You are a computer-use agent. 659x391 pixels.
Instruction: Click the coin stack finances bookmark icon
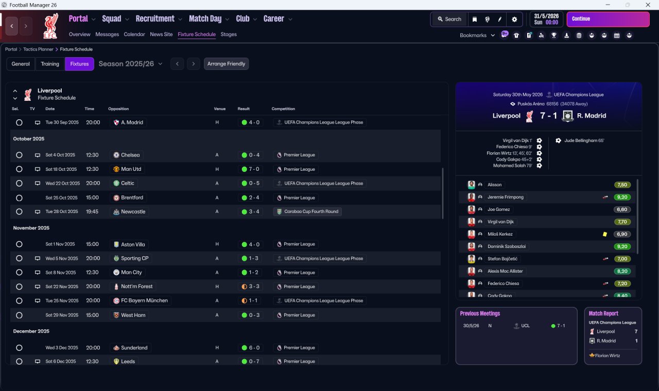click(x=579, y=35)
